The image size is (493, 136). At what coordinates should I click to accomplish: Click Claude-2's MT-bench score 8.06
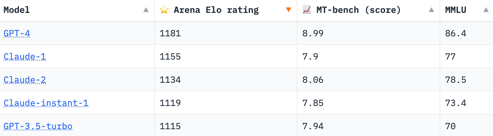tap(313, 80)
